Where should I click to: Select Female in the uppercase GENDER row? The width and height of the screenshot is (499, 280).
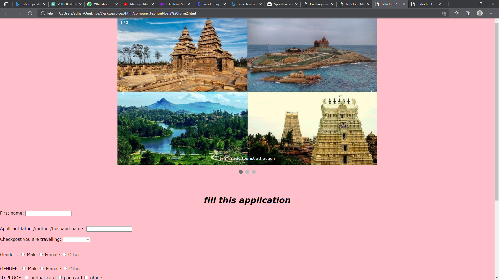(42, 269)
